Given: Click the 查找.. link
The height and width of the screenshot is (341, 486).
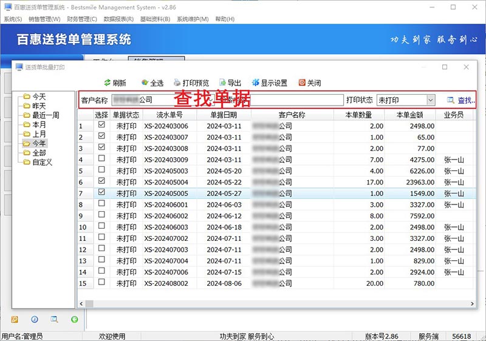Looking at the screenshot, I should 466,100.
